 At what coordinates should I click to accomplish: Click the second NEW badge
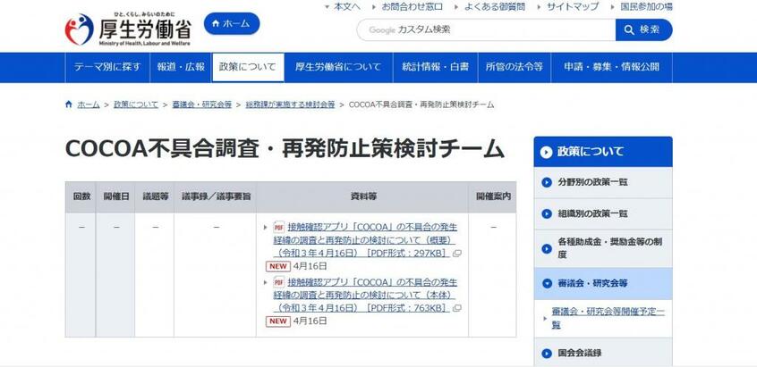[x=278, y=321]
